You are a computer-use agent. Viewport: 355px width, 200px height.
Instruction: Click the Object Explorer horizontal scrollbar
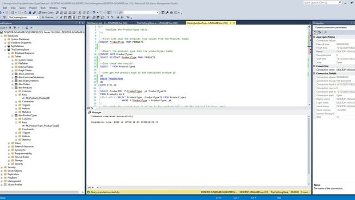point(40,192)
